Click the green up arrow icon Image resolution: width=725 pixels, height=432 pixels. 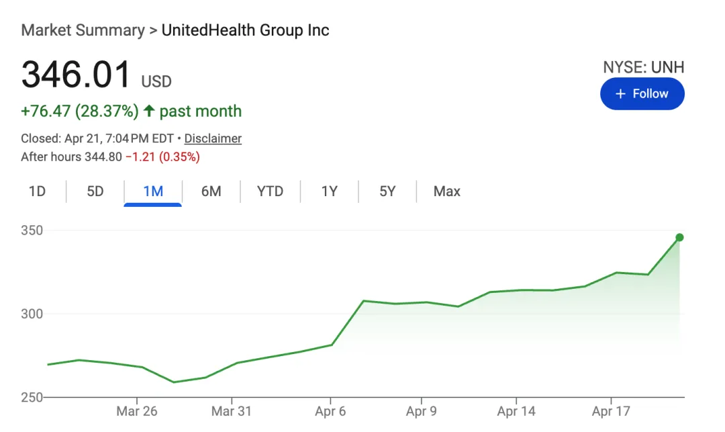pyautogui.click(x=149, y=111)
